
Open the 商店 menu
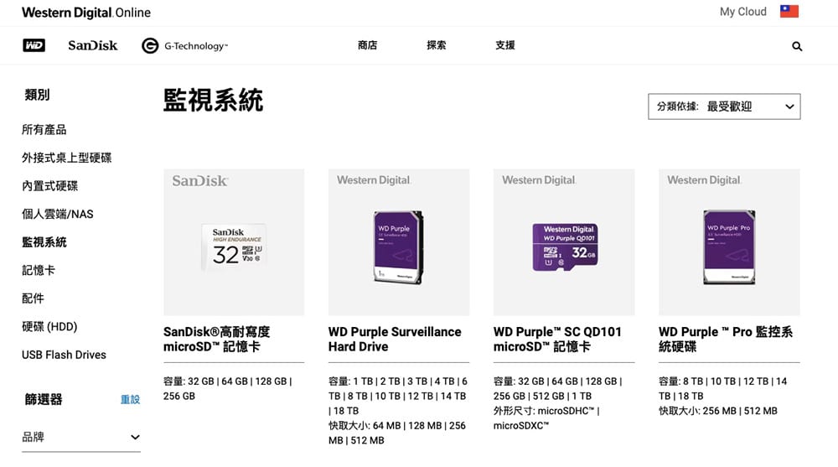pyautogui.click(x=368, y=45)
